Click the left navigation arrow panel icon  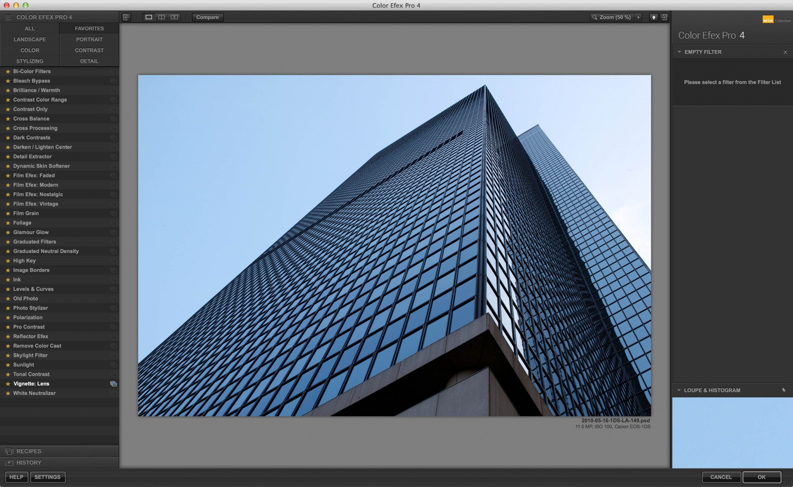point(126,17)
